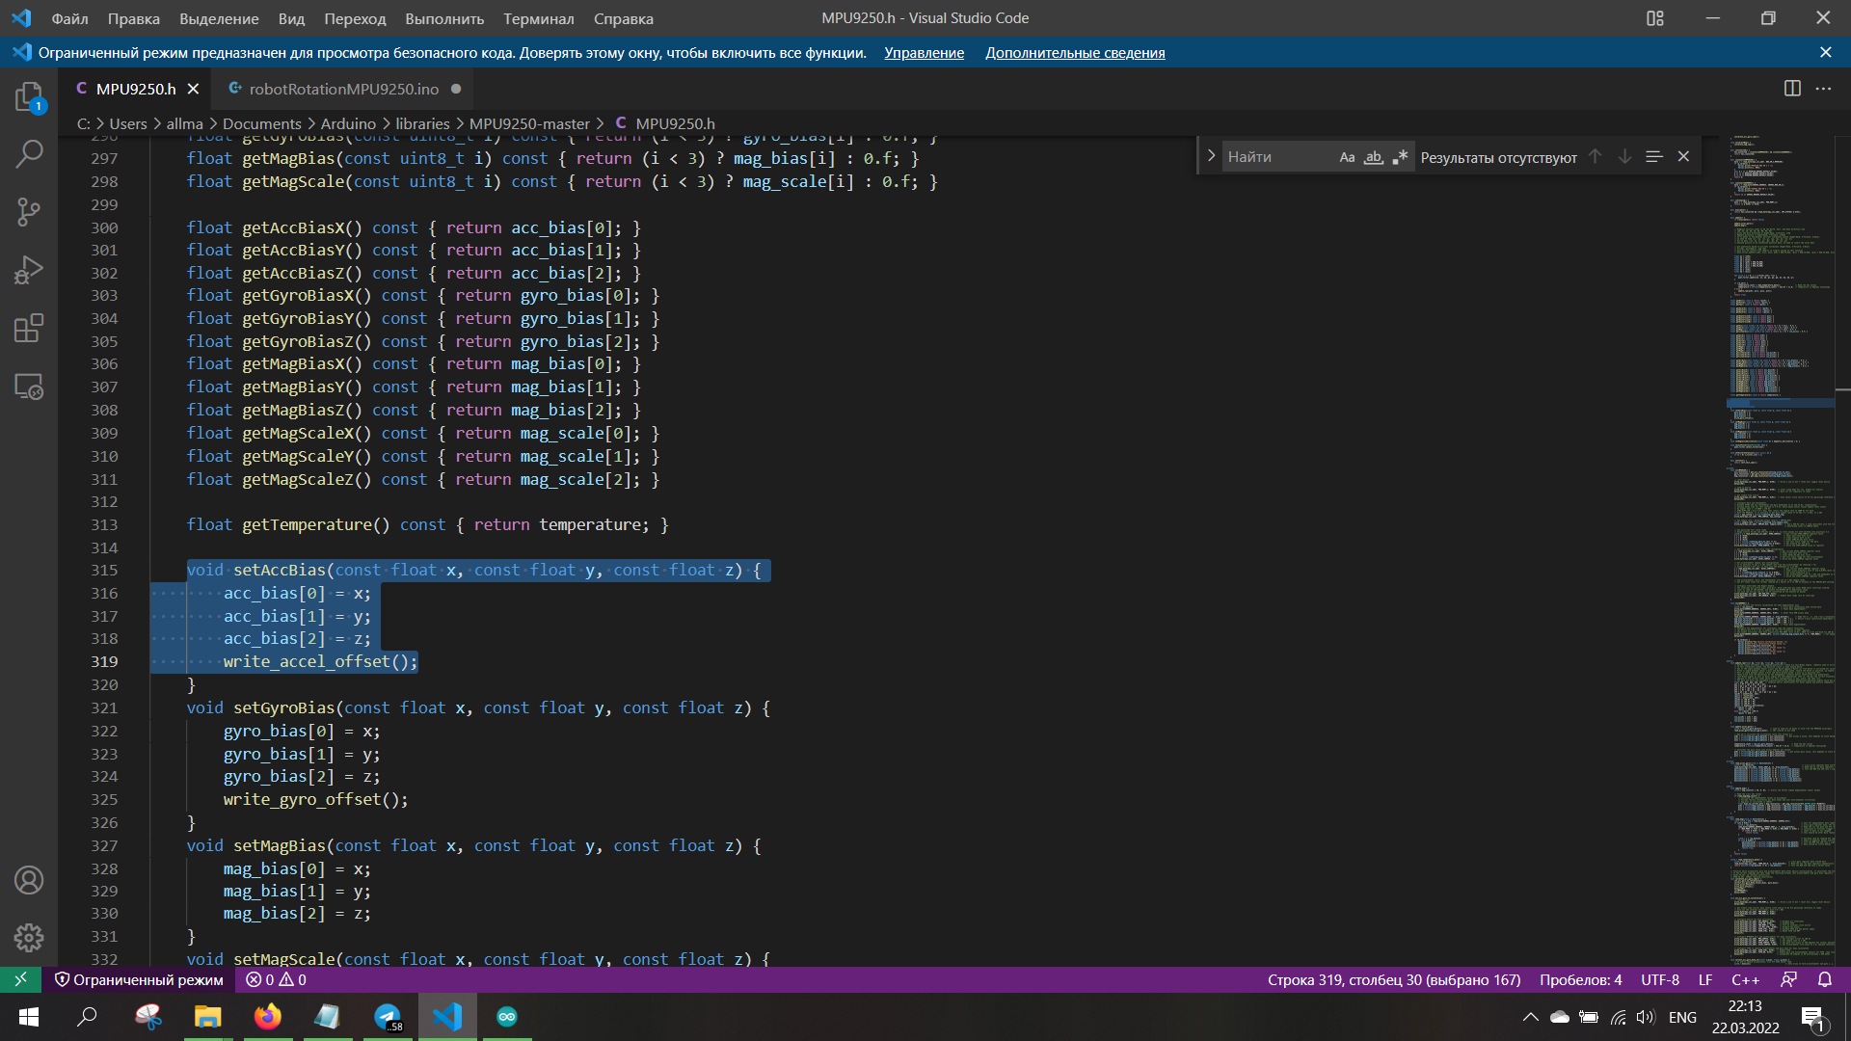Image resolution: width=1851 pixels, height=1041 pixels.
Task: Open the editor More Actions ellipsis menu
Action: pos(1823,89)
